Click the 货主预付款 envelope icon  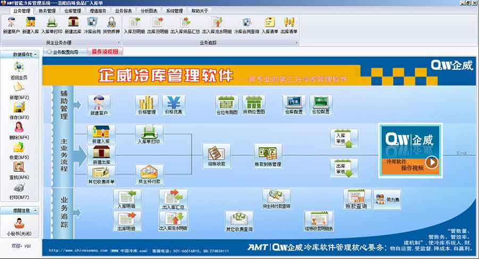150,174
